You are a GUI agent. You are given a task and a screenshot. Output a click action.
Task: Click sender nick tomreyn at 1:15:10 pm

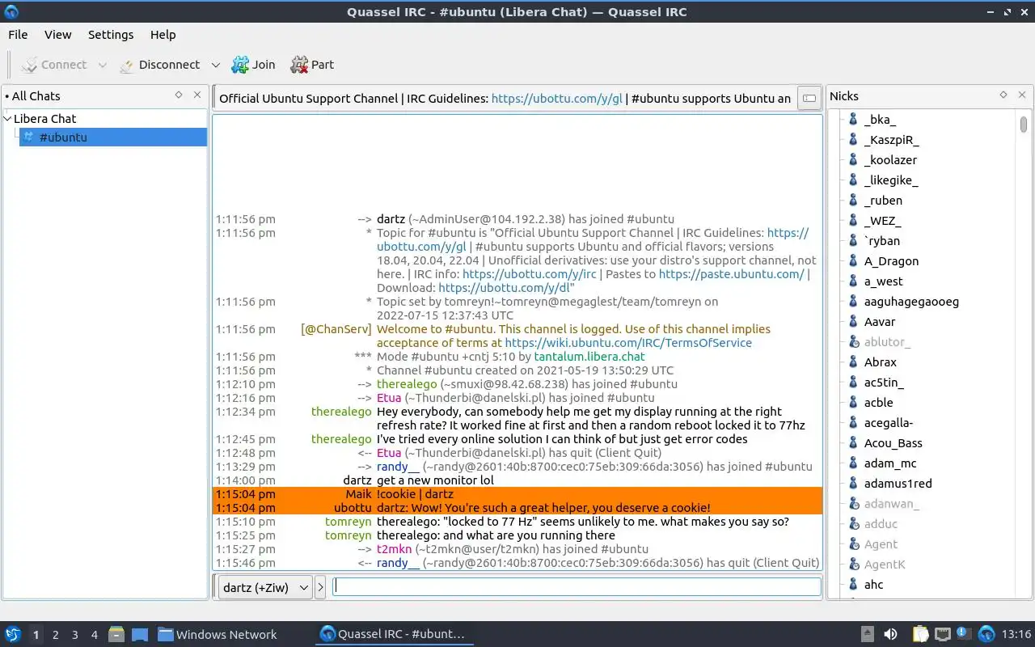tap(349, 522)
